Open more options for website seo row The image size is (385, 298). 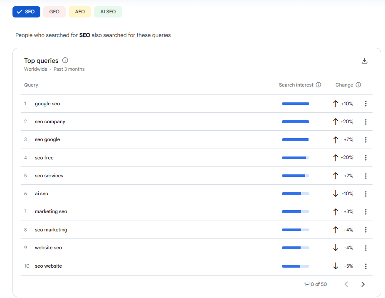365,248
